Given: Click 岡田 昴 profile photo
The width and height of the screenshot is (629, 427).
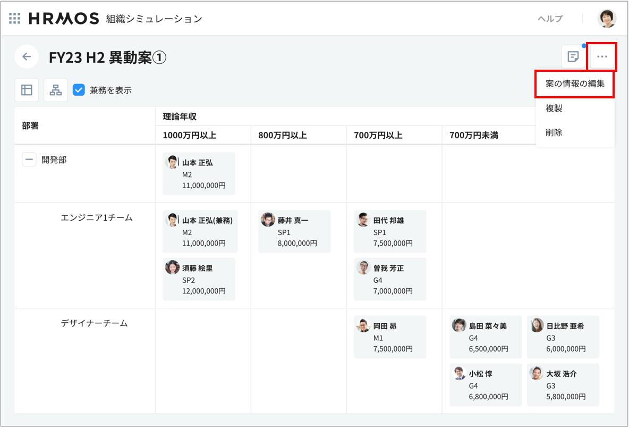Looking at the screenshot, I should pyautogui.click(x=363, y=326).
